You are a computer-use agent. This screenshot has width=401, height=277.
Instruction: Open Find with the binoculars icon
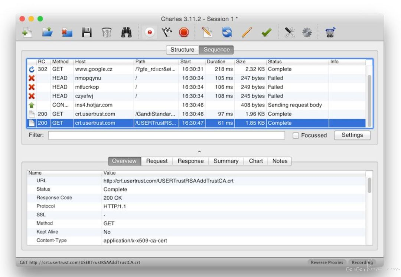tap(126, 32)
